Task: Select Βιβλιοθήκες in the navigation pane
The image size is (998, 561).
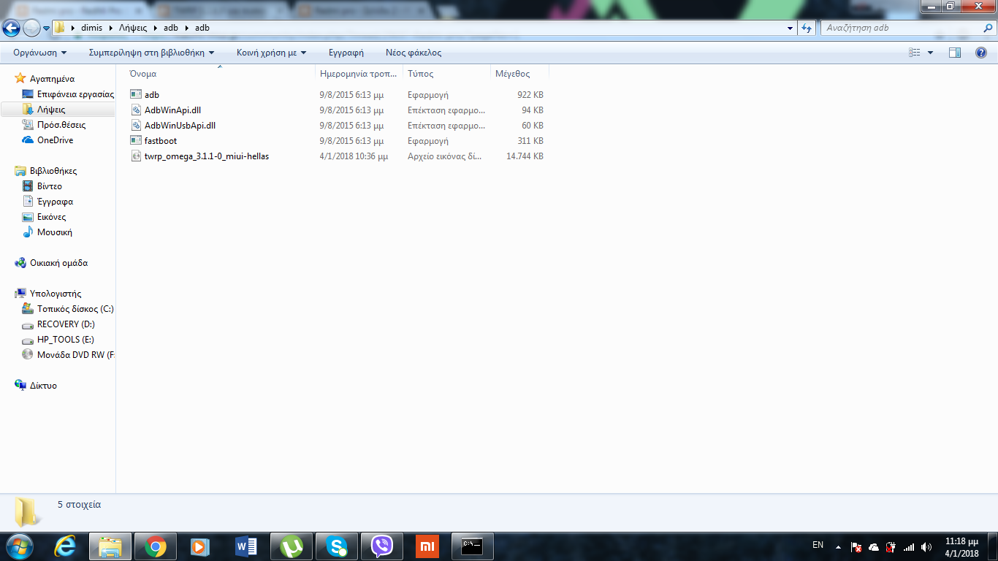Action: (53, 171)
